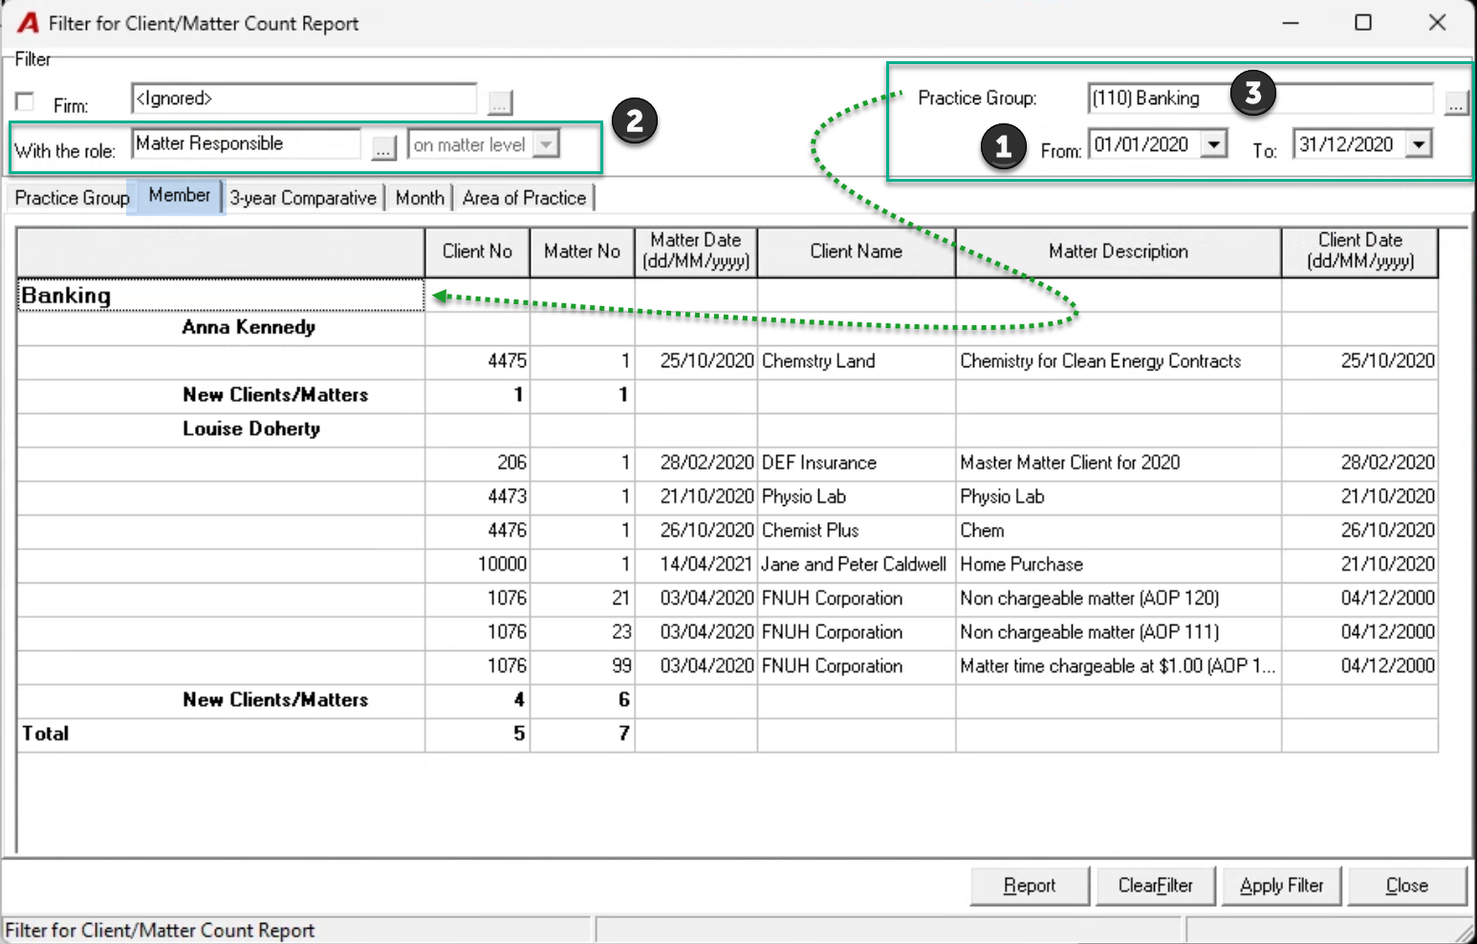Image resolution: width=1477 pixels, height=944 pixels.
Task: Click client number 4473 cell
Action: (x=477, y=496)
